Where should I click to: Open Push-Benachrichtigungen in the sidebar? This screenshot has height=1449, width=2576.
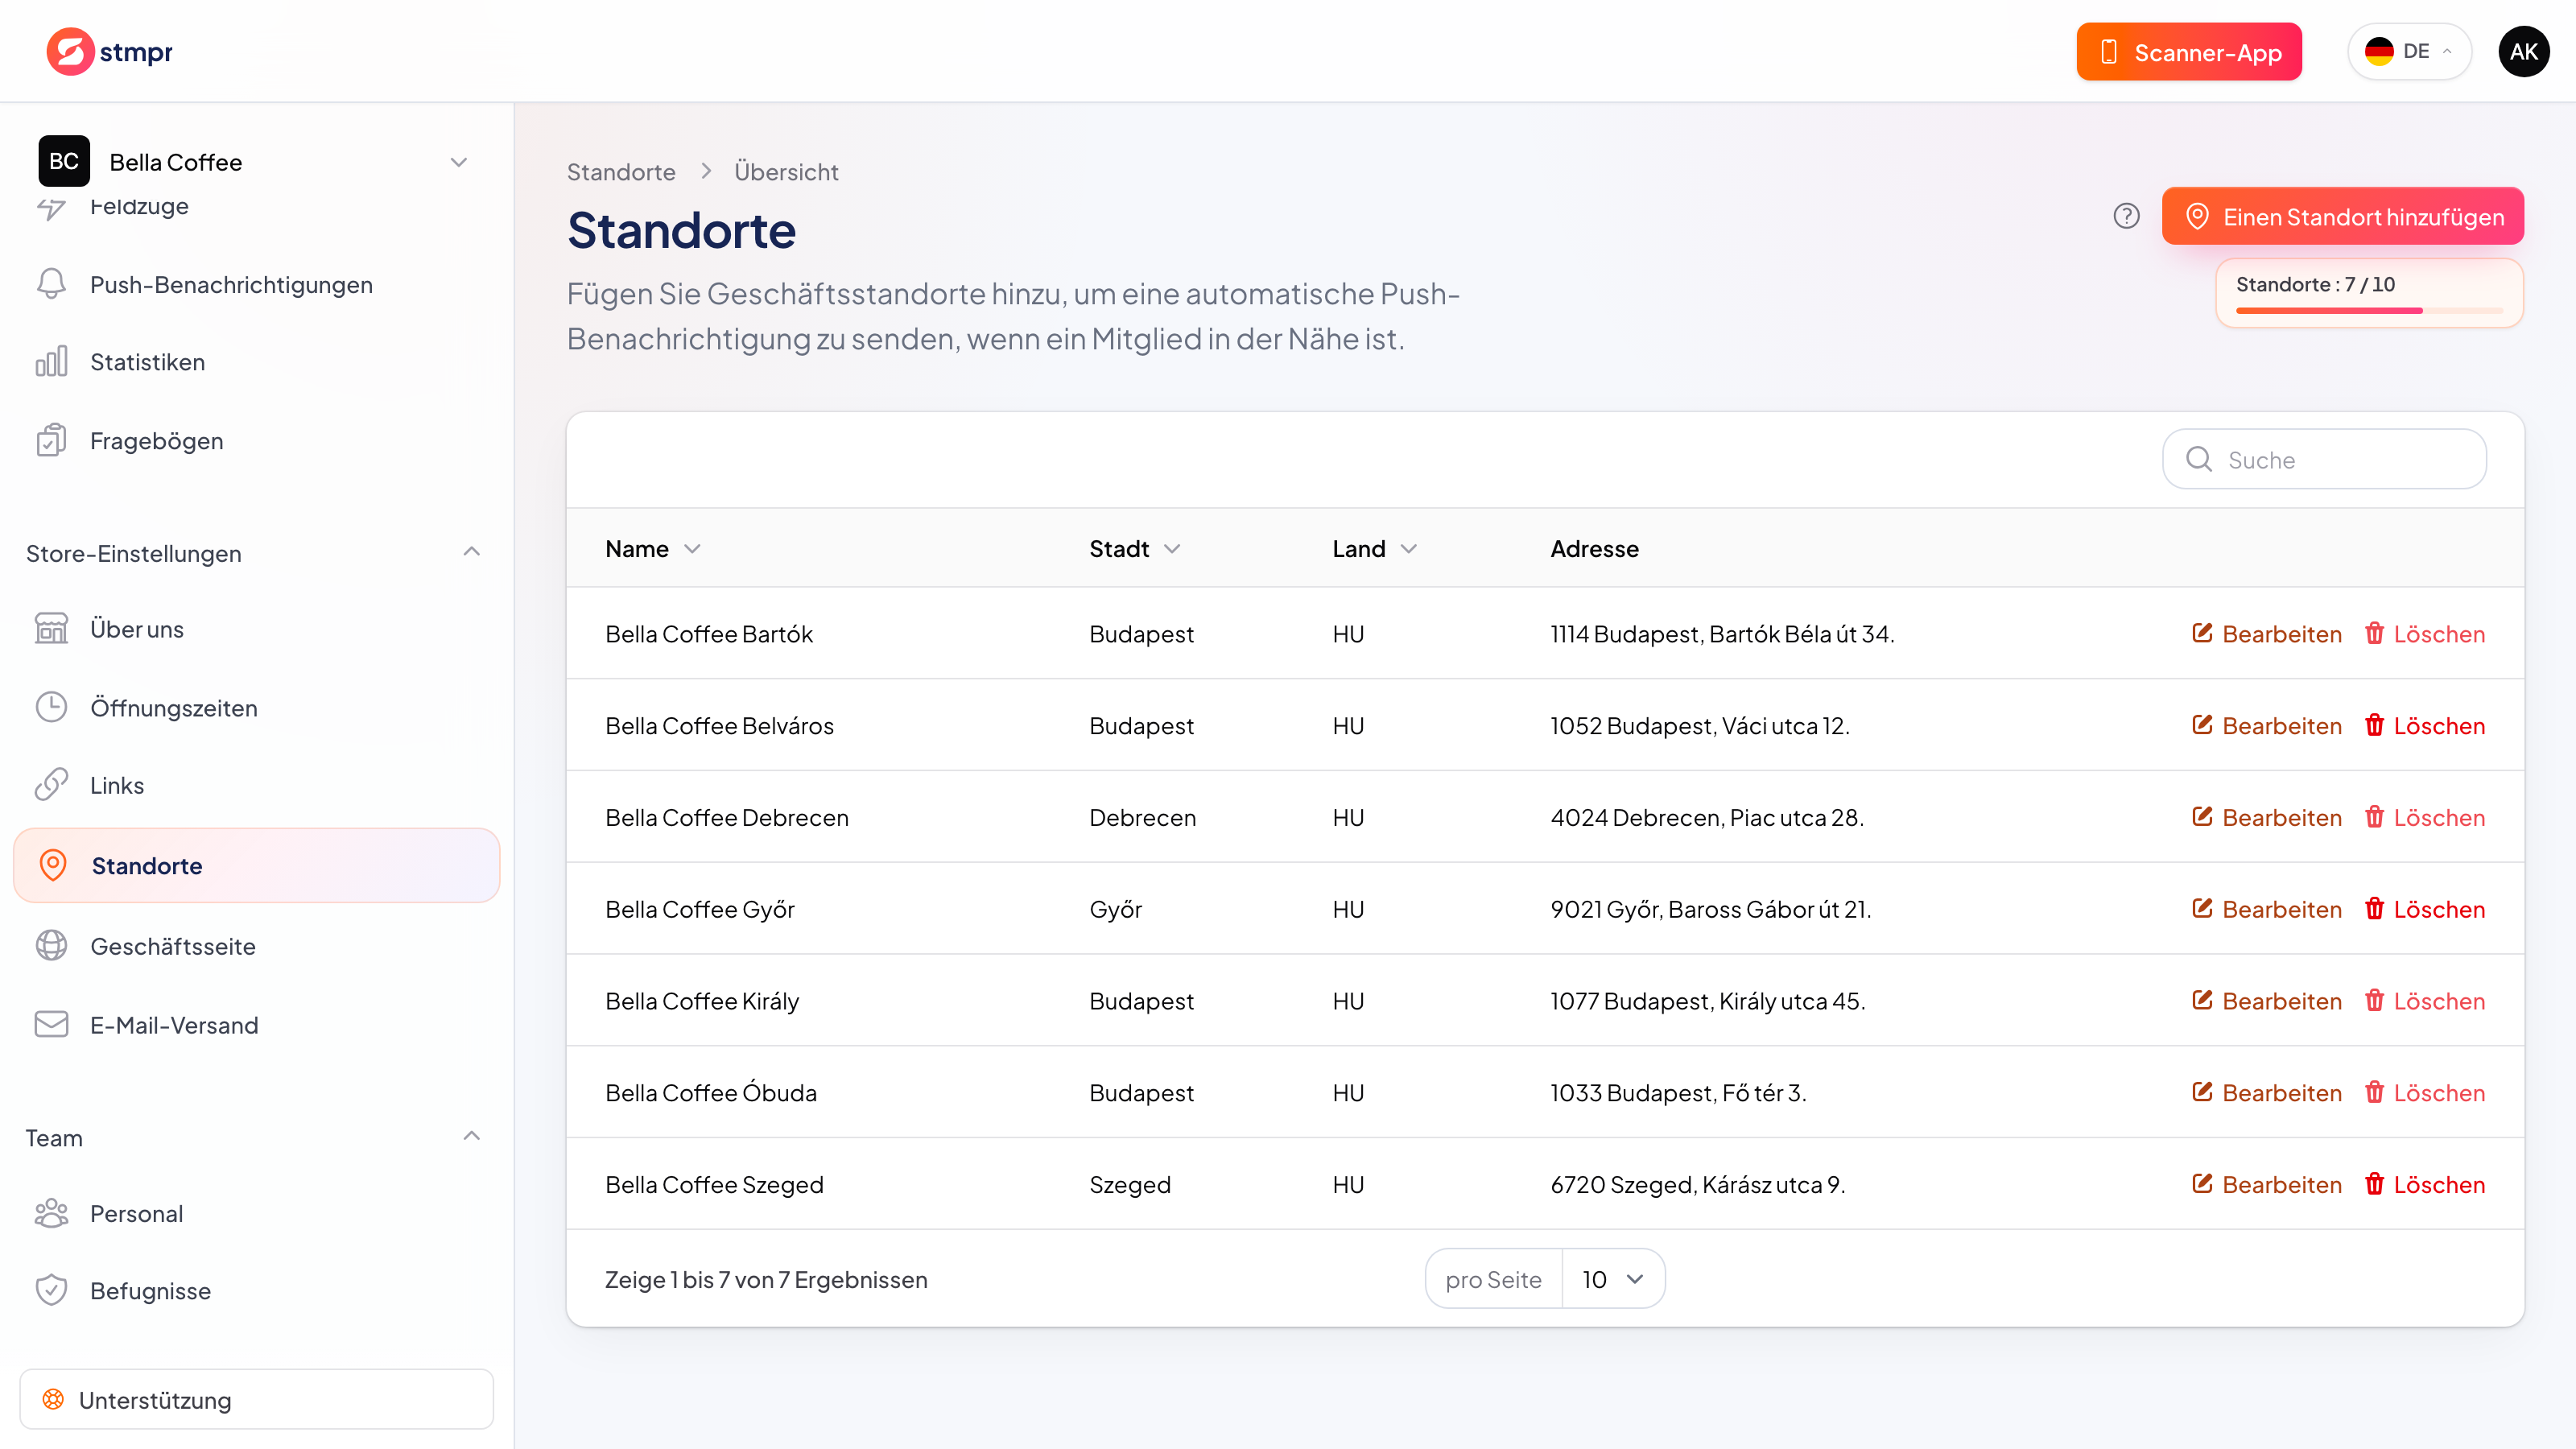[257, 284]
